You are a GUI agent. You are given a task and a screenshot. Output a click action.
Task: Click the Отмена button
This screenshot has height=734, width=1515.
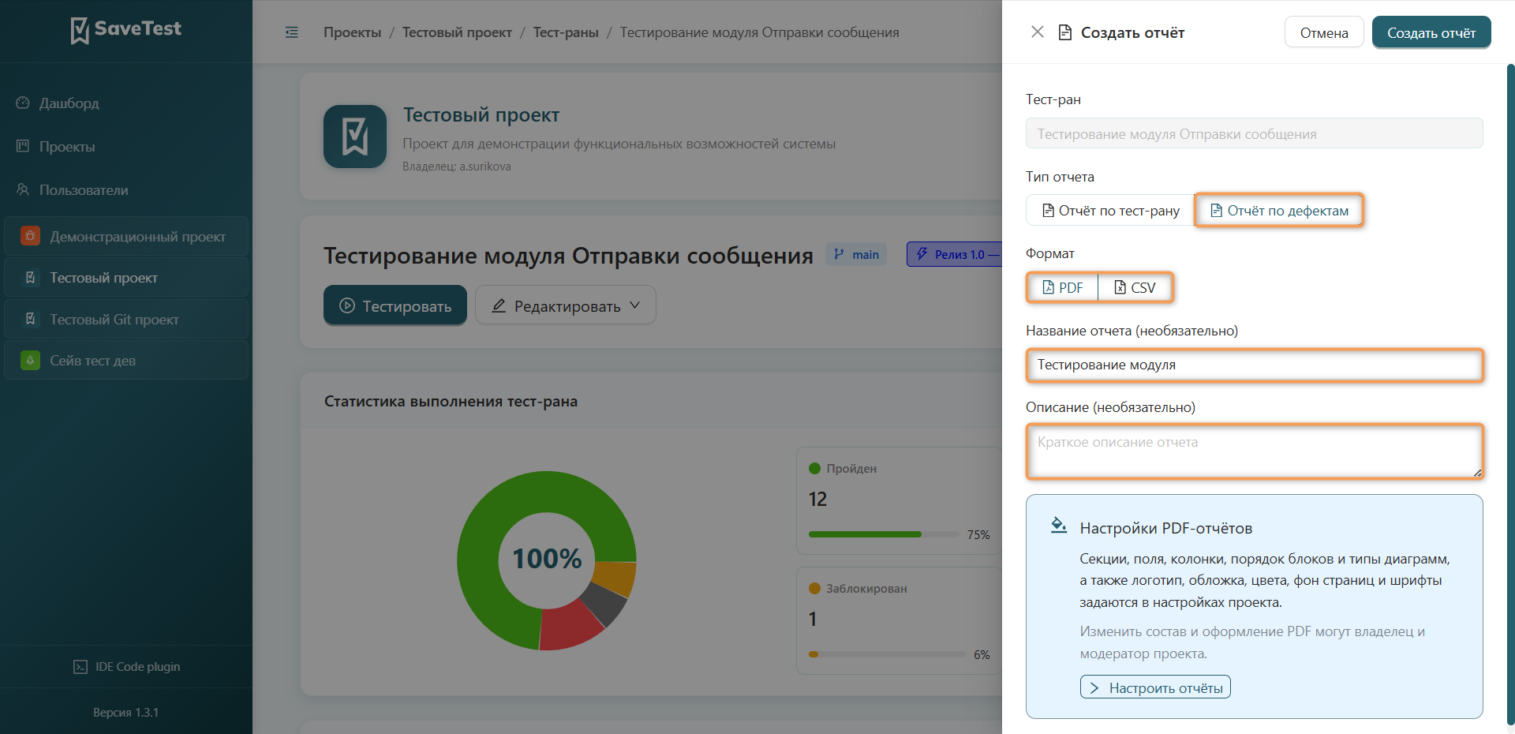coord(1324,32)
